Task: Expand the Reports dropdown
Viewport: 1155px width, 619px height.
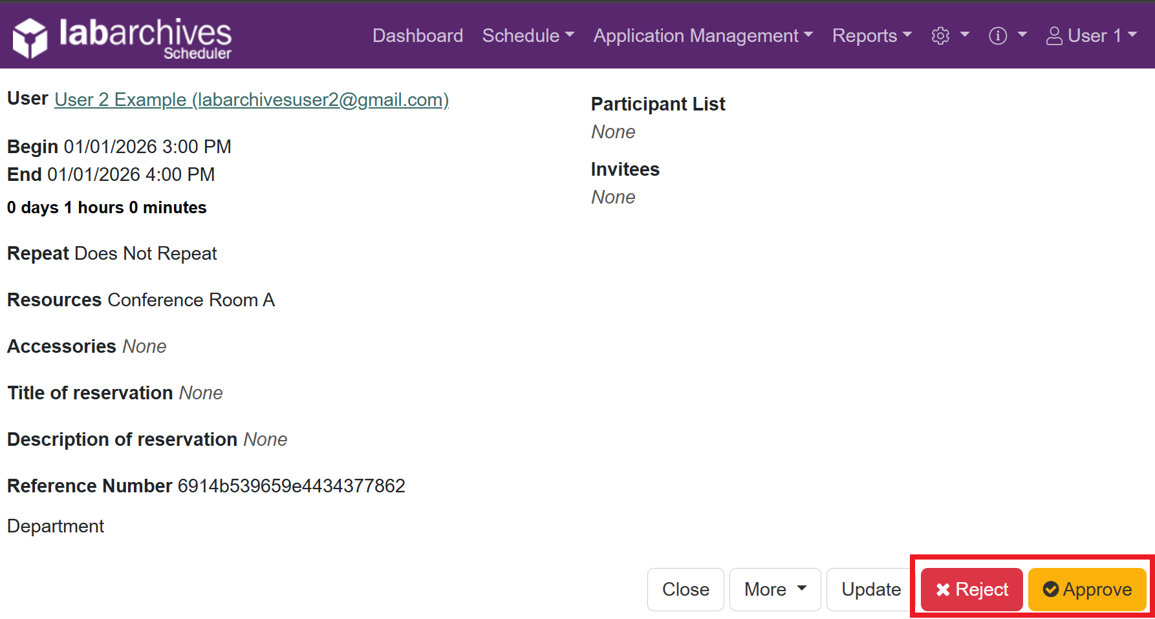Action: [x=872, y=36]
